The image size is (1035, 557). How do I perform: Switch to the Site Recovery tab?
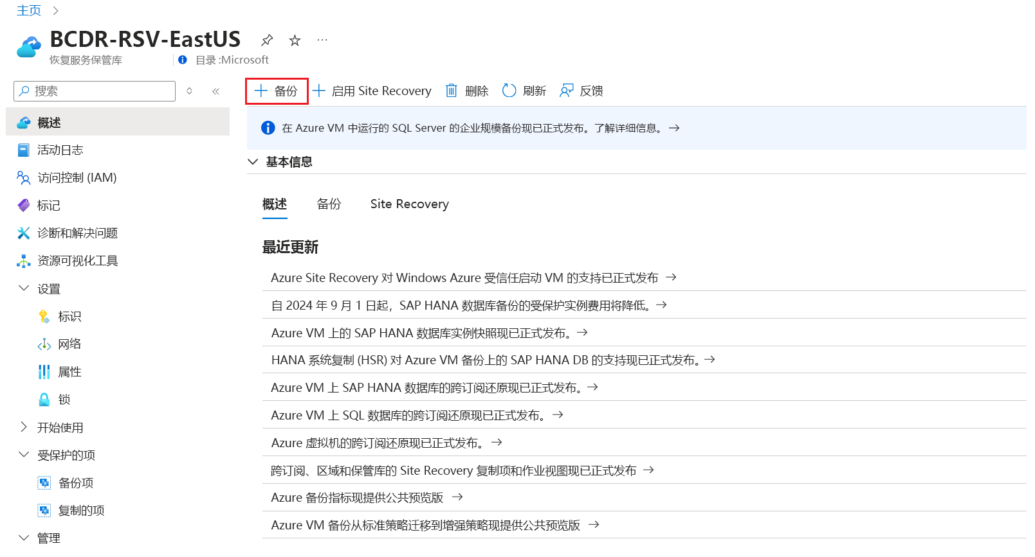(x=410, y=204)
